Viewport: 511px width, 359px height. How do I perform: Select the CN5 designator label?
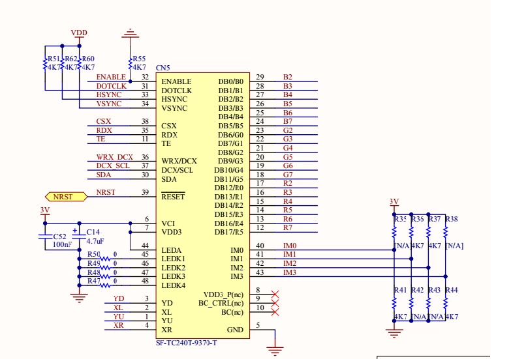point(163,68)
